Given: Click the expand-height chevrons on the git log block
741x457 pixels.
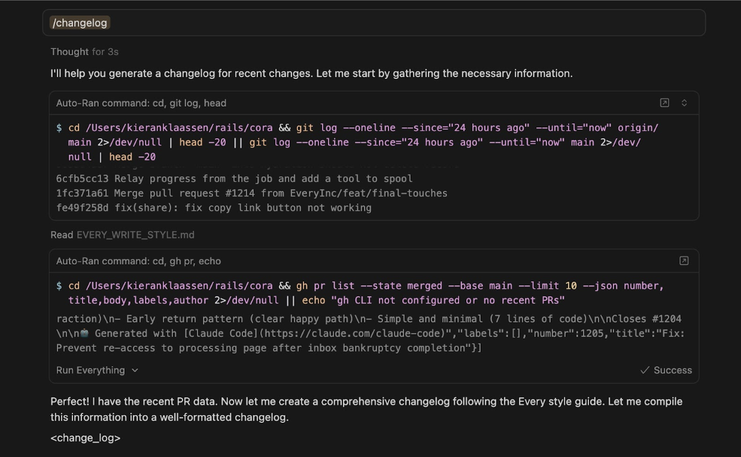Looking at the screenshot, I should 683,102.
